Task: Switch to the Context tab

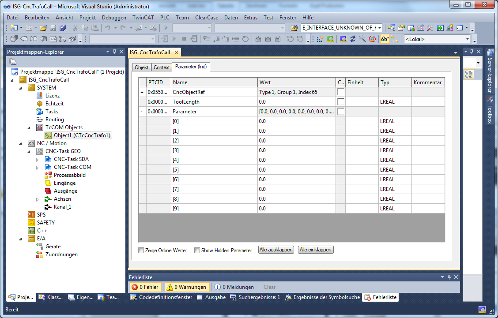Action: click(161, 67)
